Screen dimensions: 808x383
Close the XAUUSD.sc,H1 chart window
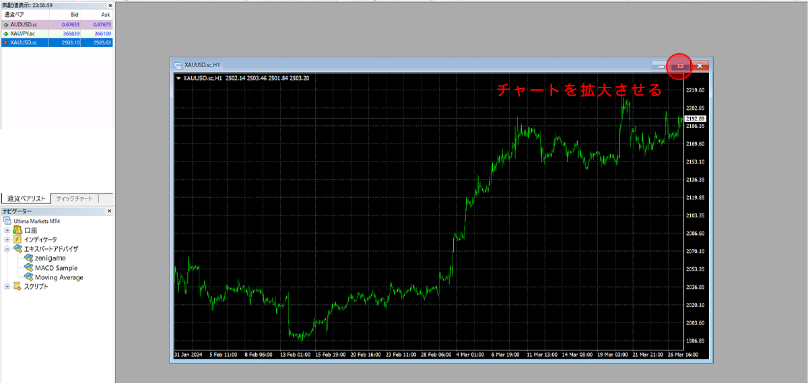coord(700,65)
